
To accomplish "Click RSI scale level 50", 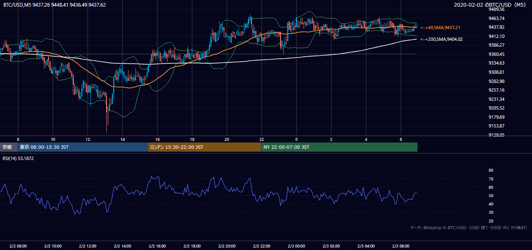I will (491, 196).
